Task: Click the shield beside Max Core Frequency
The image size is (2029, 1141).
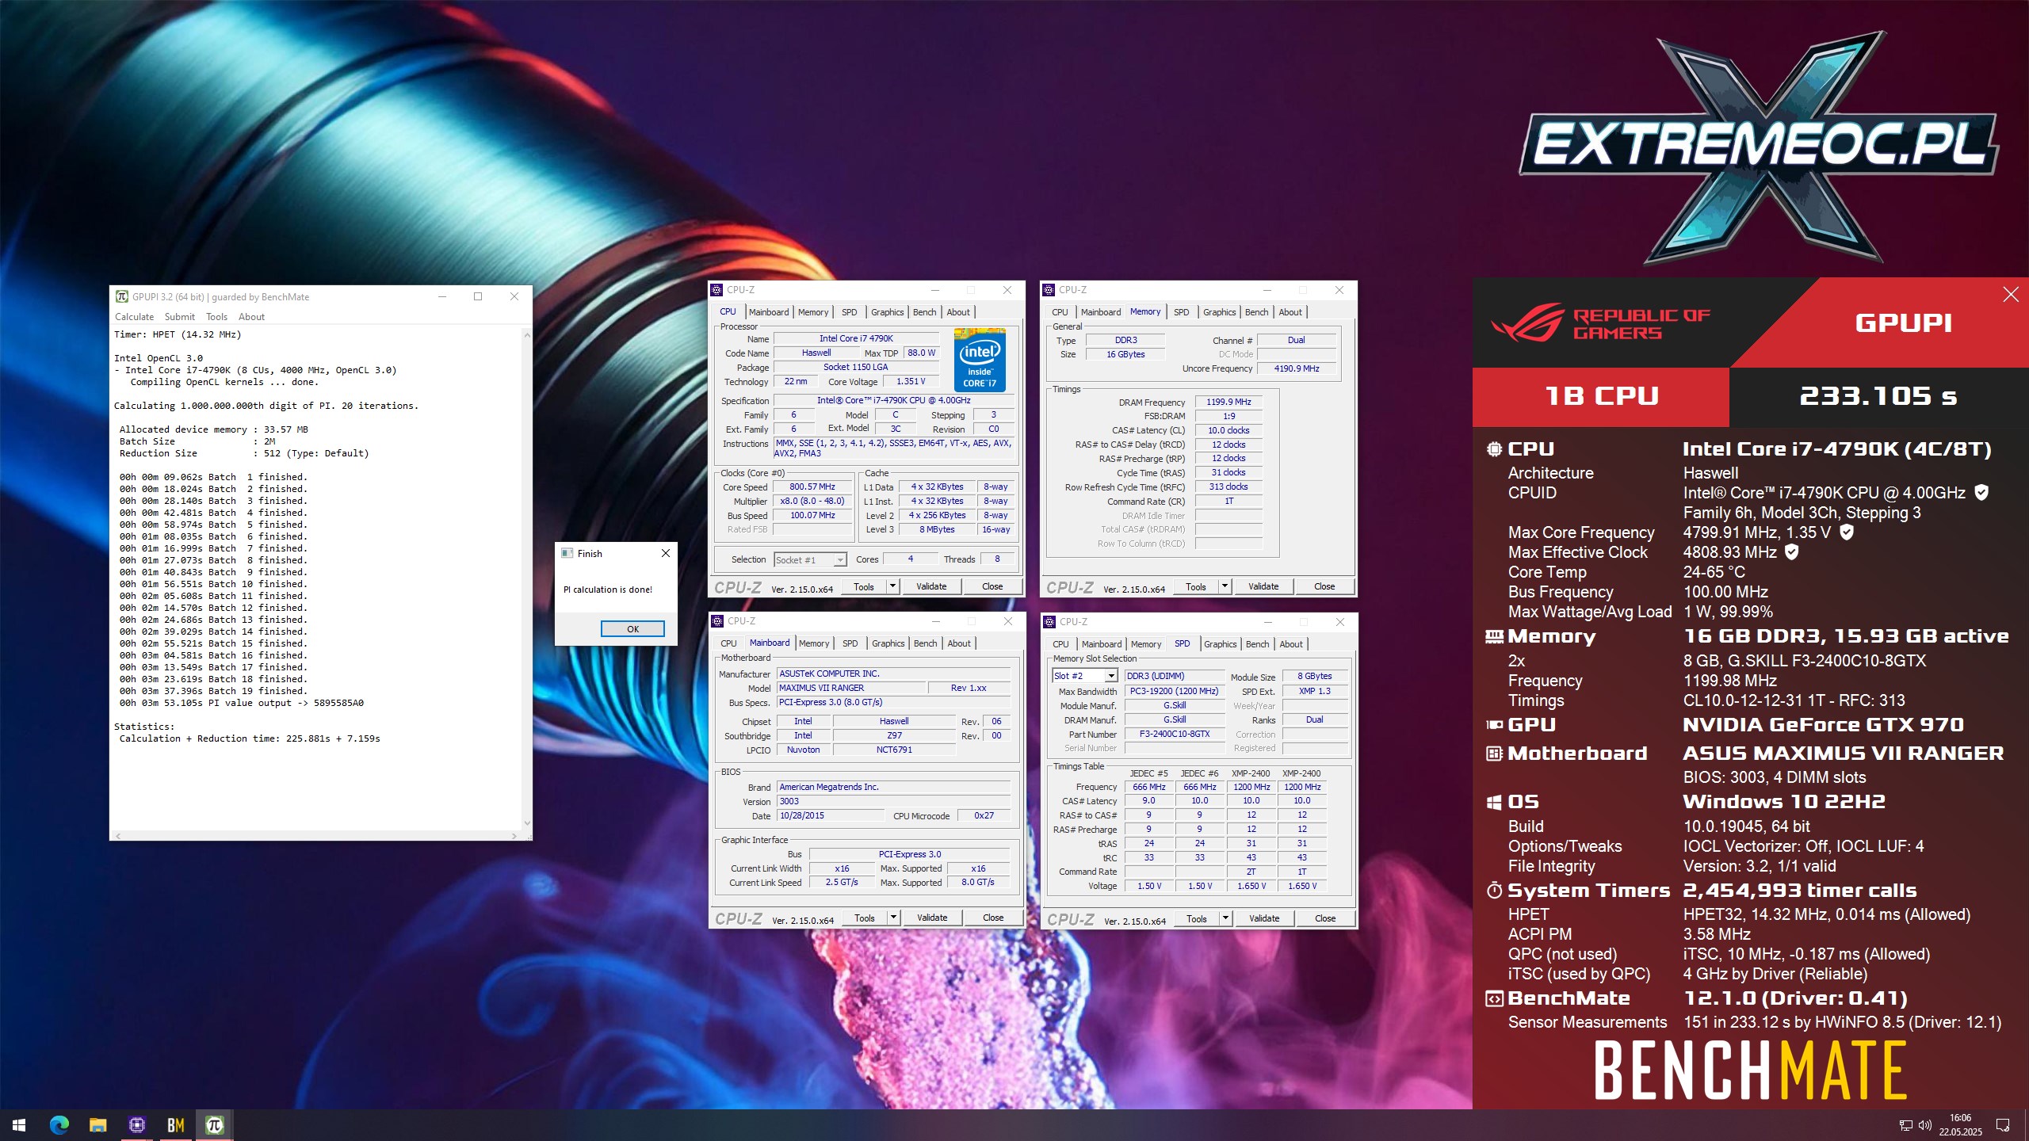Action: coord(1847,532)
